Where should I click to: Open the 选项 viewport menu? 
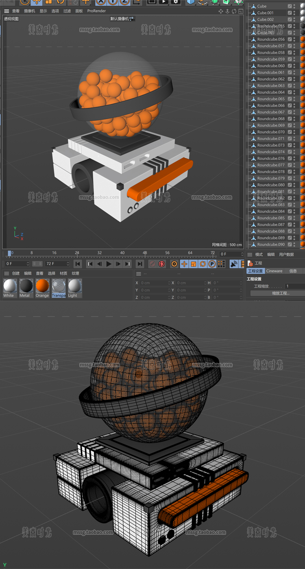tap(55, 11)
